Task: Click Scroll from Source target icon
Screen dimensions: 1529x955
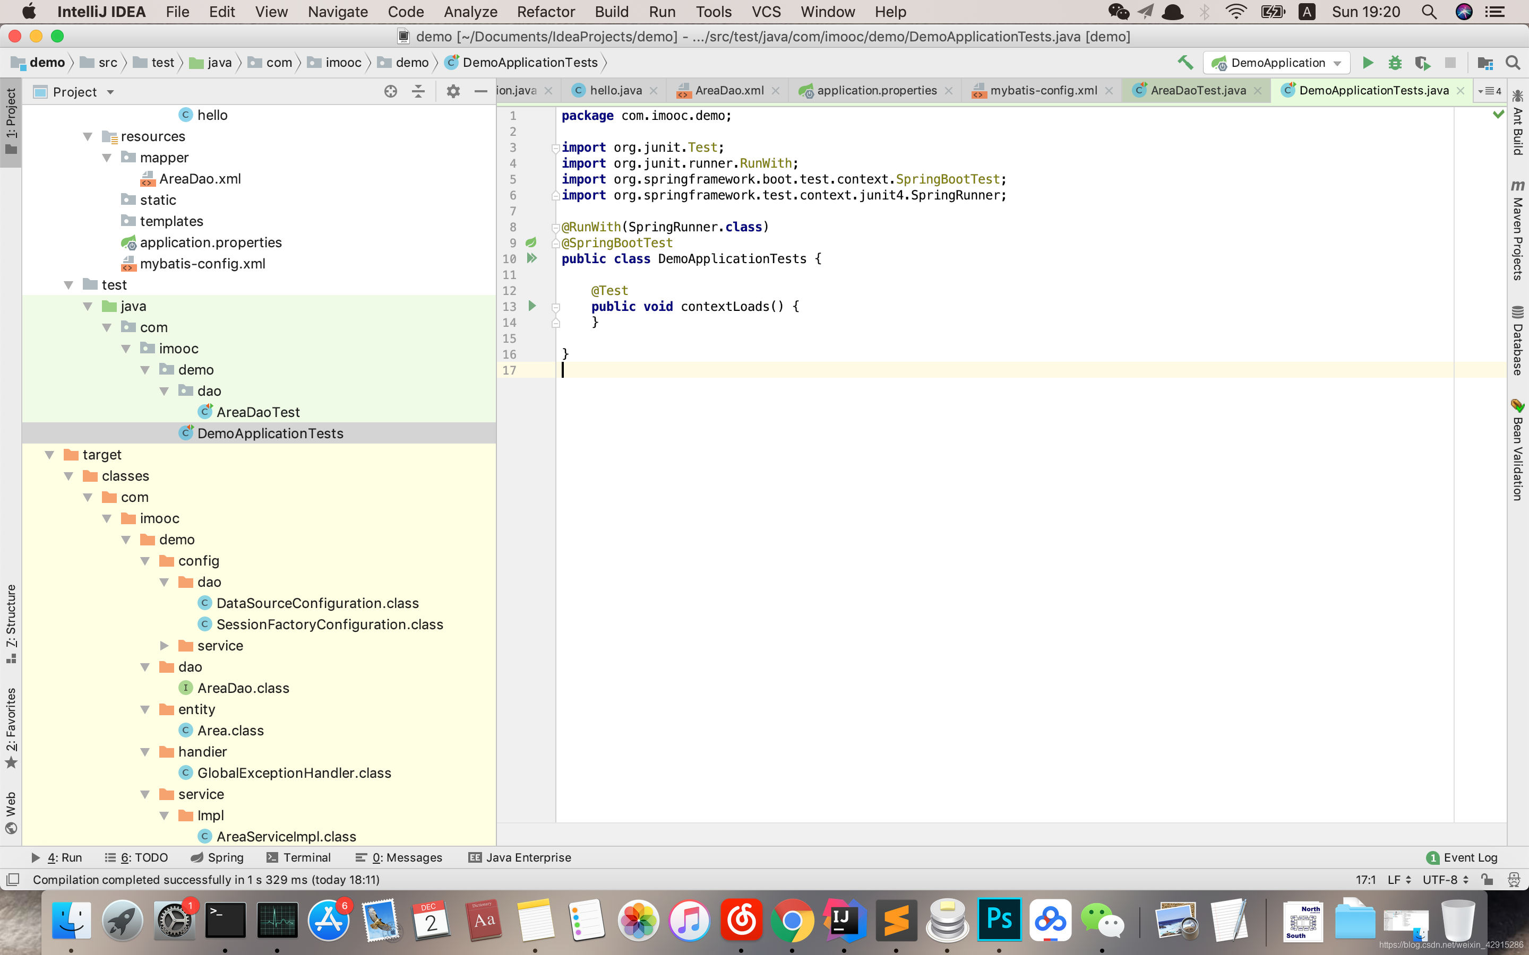Action: pyautogui.click(x=390, y=92)
